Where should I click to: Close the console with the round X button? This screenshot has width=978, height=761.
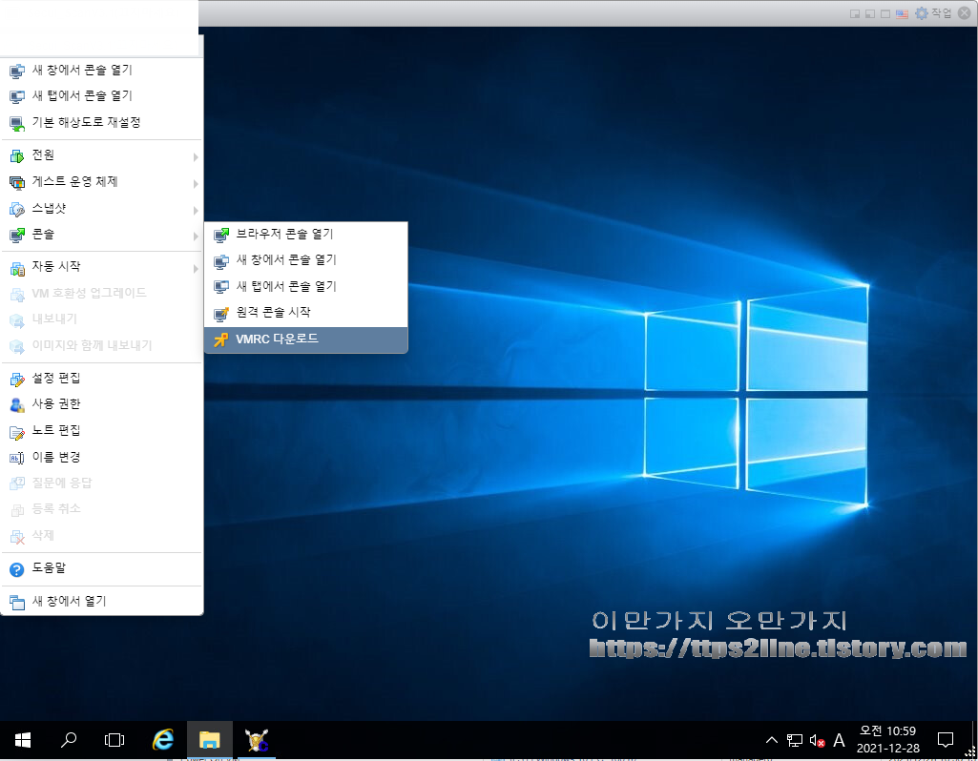pyautogui.click(x=965, y=13)
